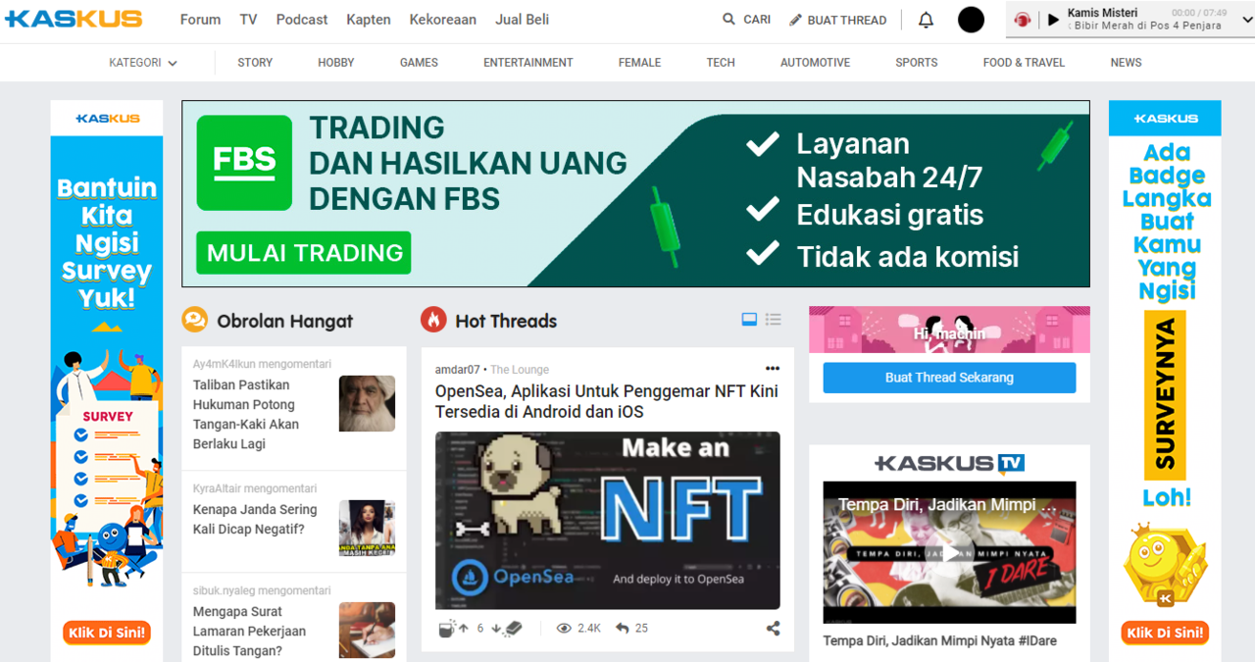The image size is (1255, 662).
Task: Click the Ay4mK4lkun mengomentari text
Action: click(262, 364)
